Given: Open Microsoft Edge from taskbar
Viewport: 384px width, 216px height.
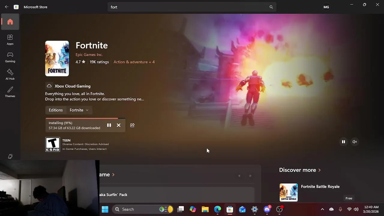Looking at the screenshot, I should pos(217,209).
